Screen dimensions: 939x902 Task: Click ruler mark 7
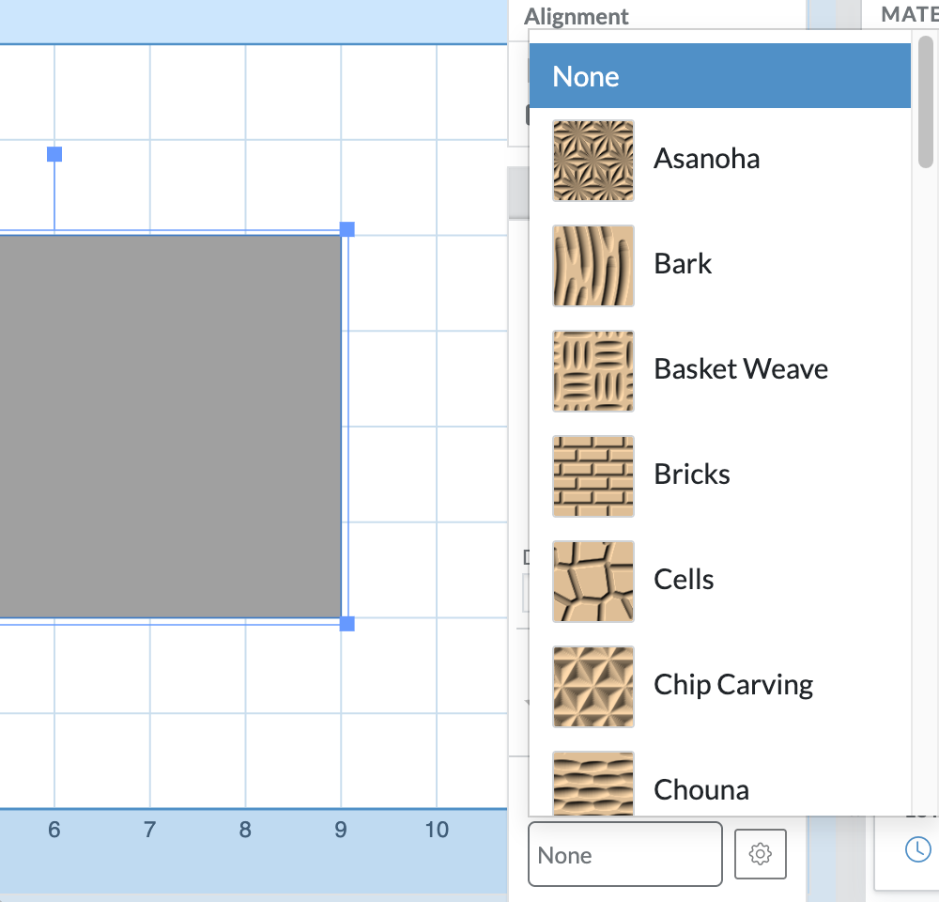pyautogui.click(x=149, y=830)
